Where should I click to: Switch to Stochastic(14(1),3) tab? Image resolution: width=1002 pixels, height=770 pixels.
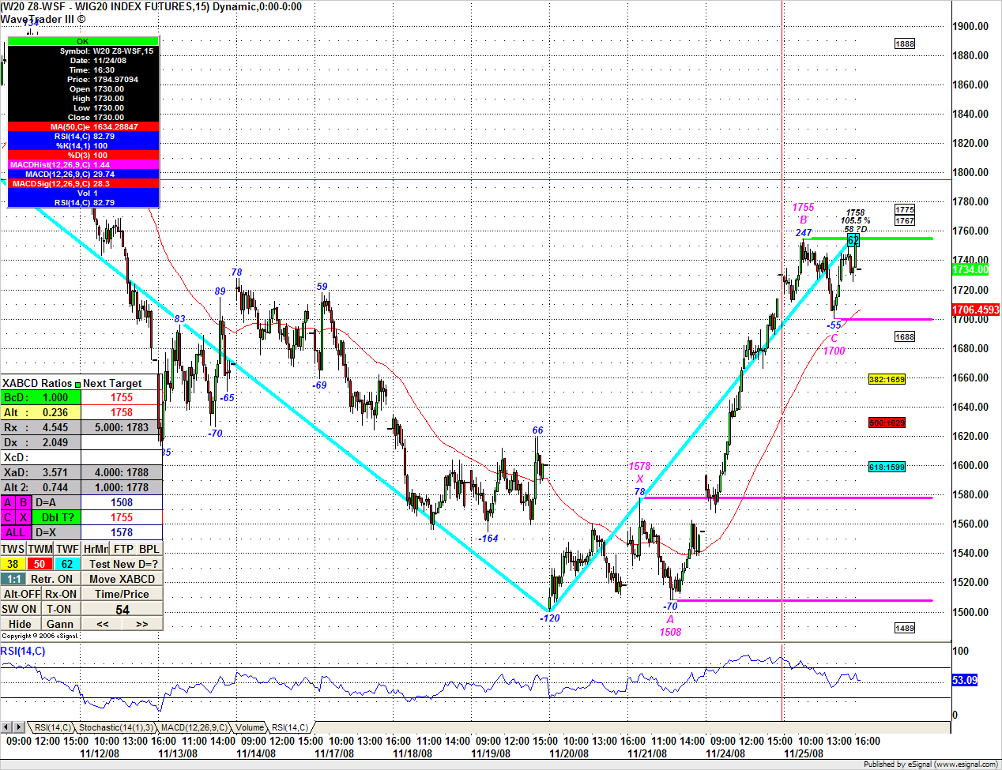click(x=115, y=727)
